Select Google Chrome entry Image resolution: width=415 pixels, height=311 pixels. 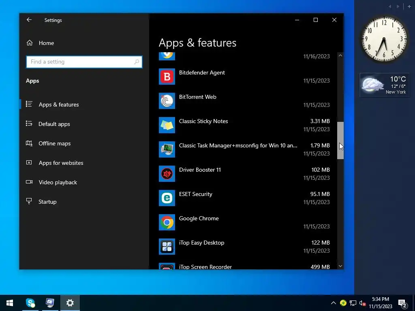244,222
